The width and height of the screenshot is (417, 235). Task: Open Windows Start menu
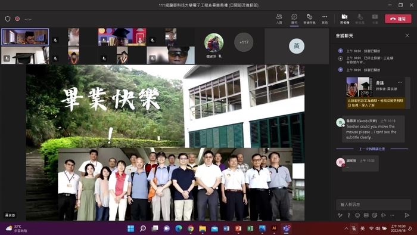point(131,228)
